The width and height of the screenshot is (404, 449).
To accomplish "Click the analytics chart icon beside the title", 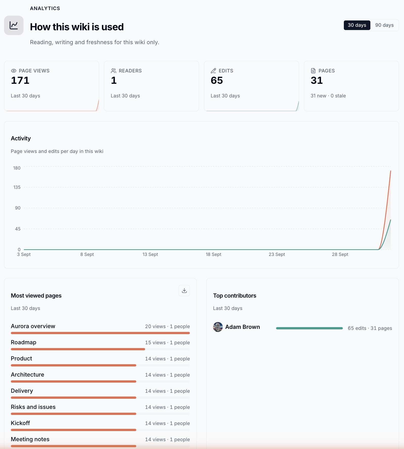I will [14, 25].
